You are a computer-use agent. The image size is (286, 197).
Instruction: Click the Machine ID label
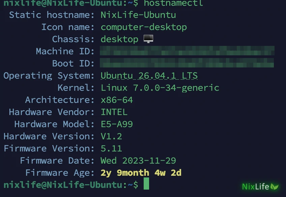coord(65,51)
